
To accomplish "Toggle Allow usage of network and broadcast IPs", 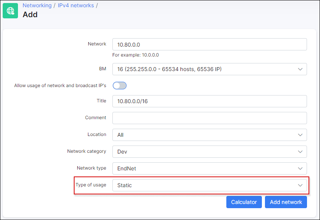I will pyautogui.click(x=119, y=86).
